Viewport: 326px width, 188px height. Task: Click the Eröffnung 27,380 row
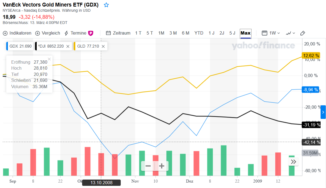(29, 62)
